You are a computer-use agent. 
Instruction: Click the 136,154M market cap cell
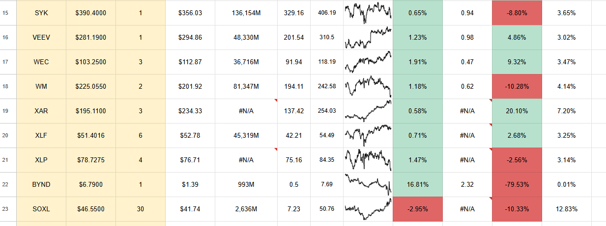pos(246,13)
